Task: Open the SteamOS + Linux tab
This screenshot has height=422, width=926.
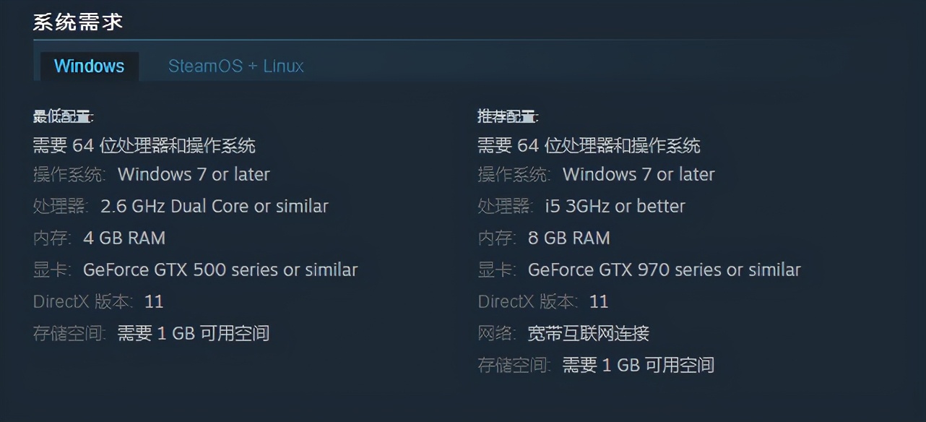Action: click(236, 66)
